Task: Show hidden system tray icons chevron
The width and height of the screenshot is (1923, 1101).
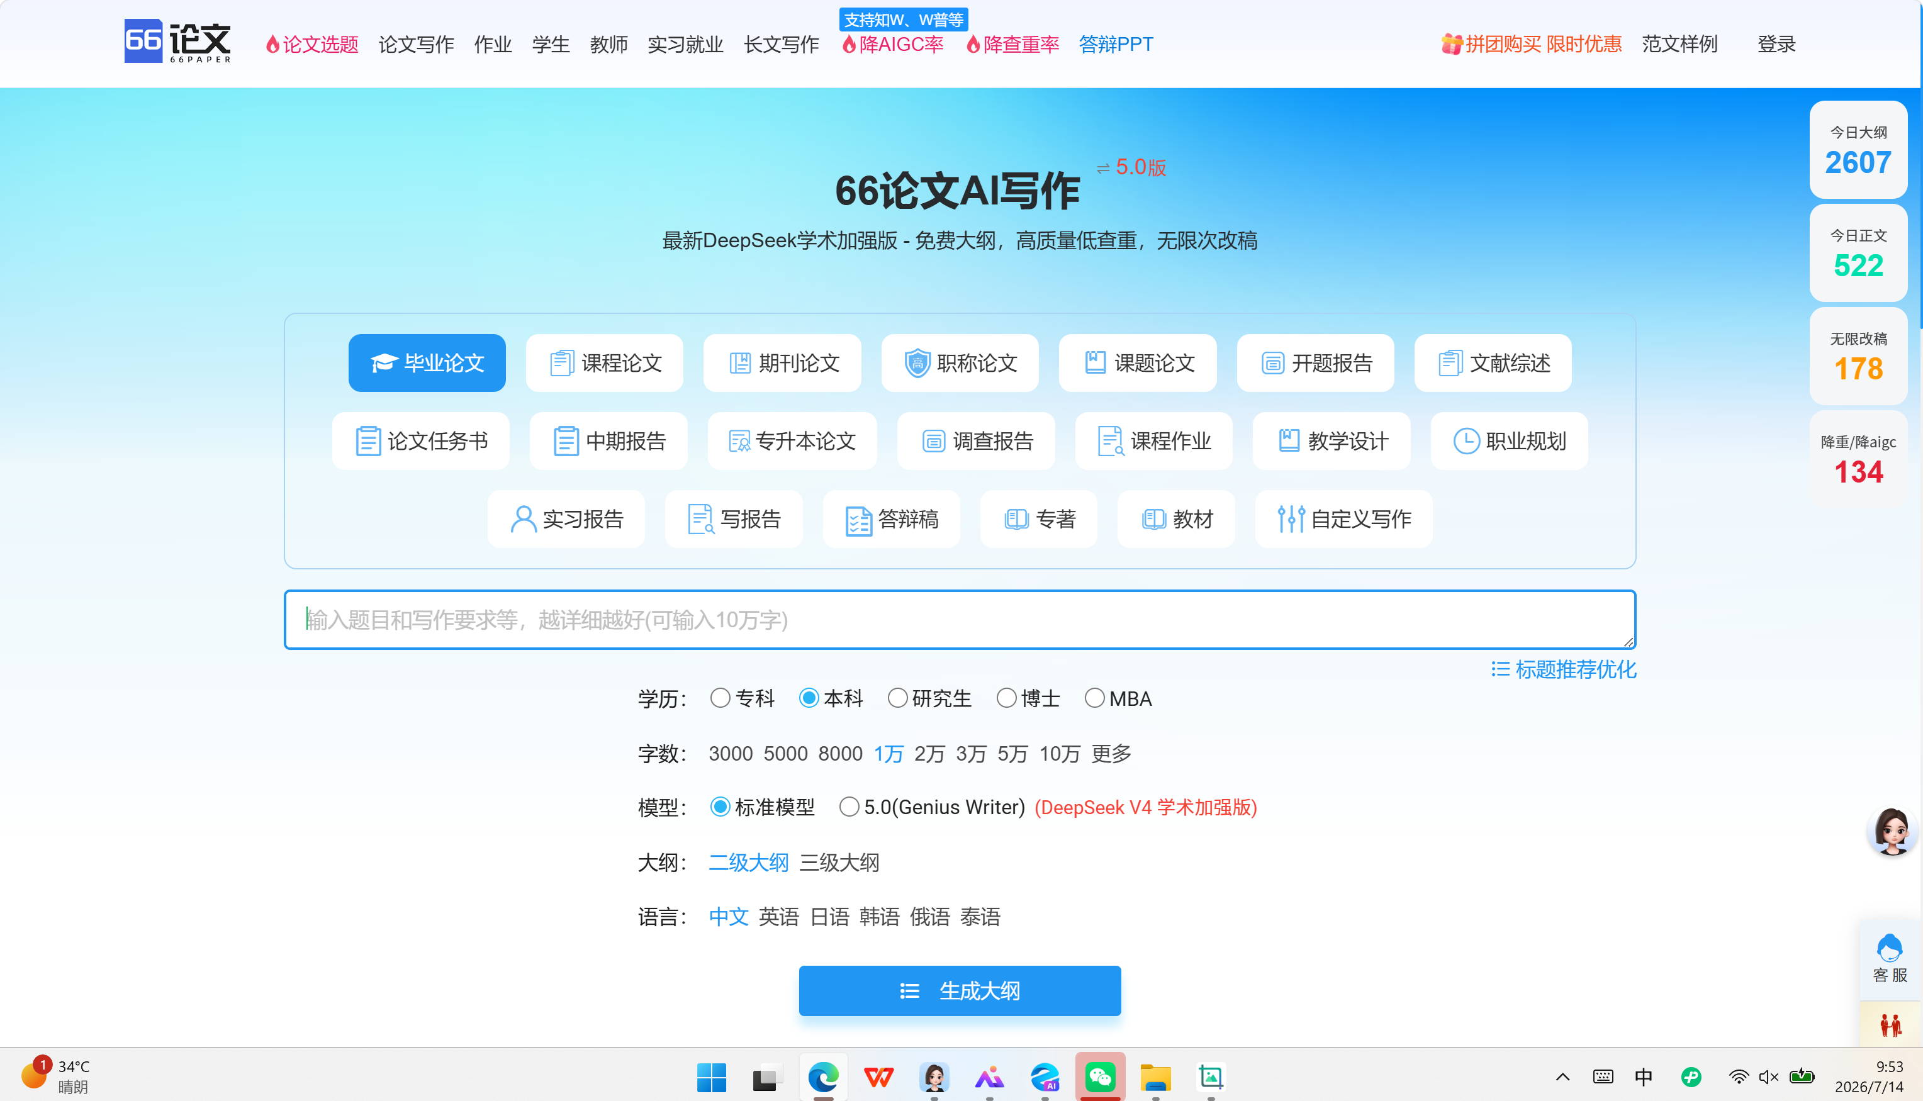Action: coord(1562,1077)
